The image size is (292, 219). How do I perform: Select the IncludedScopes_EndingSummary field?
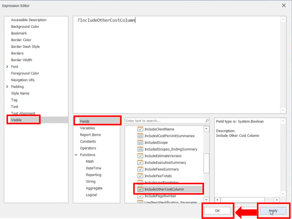pos(171,149)
